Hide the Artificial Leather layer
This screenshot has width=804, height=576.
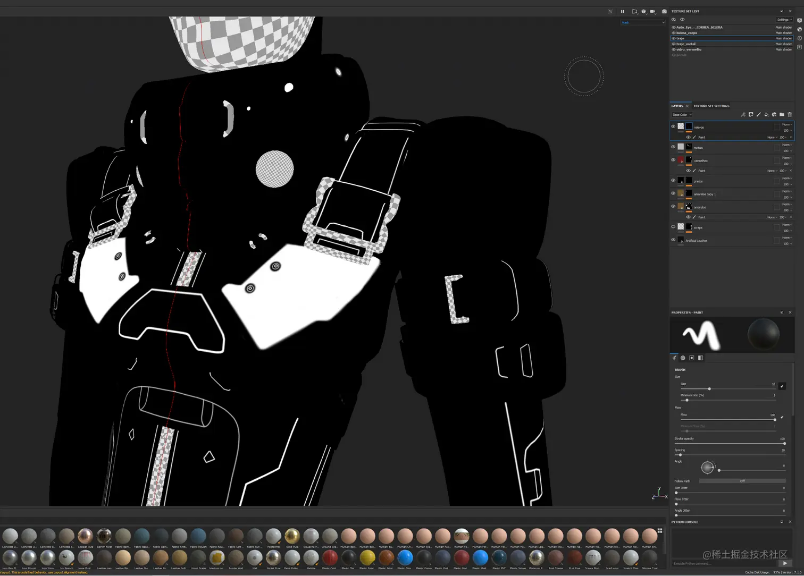pos(673,240)
